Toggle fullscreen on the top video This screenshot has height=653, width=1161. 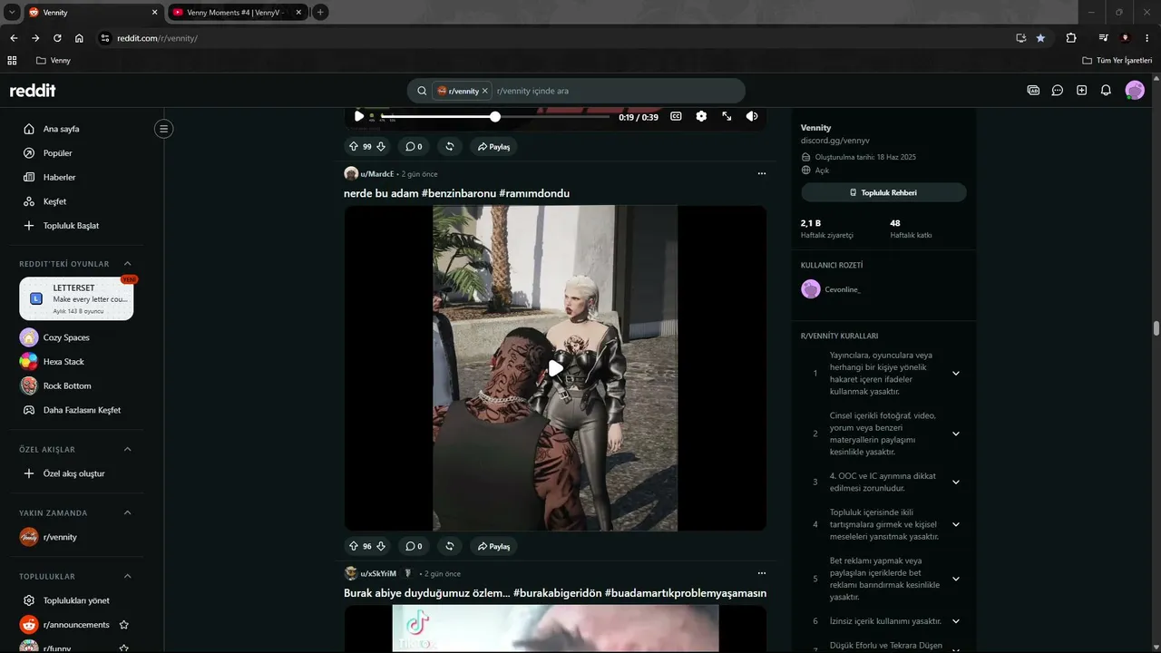(x=727, y=116)
